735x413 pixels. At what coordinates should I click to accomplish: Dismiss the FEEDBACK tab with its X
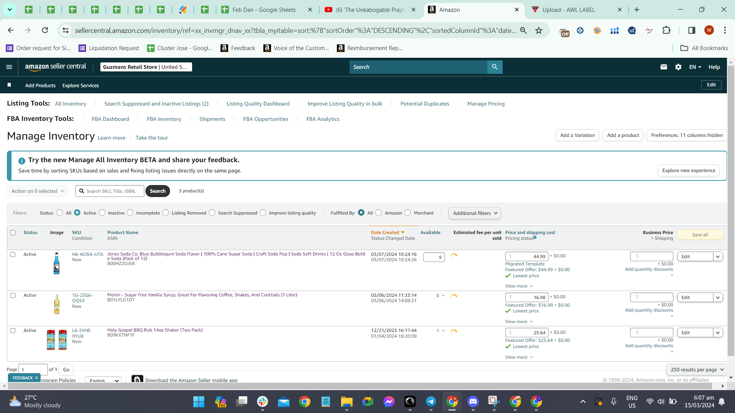click(37, 377)
